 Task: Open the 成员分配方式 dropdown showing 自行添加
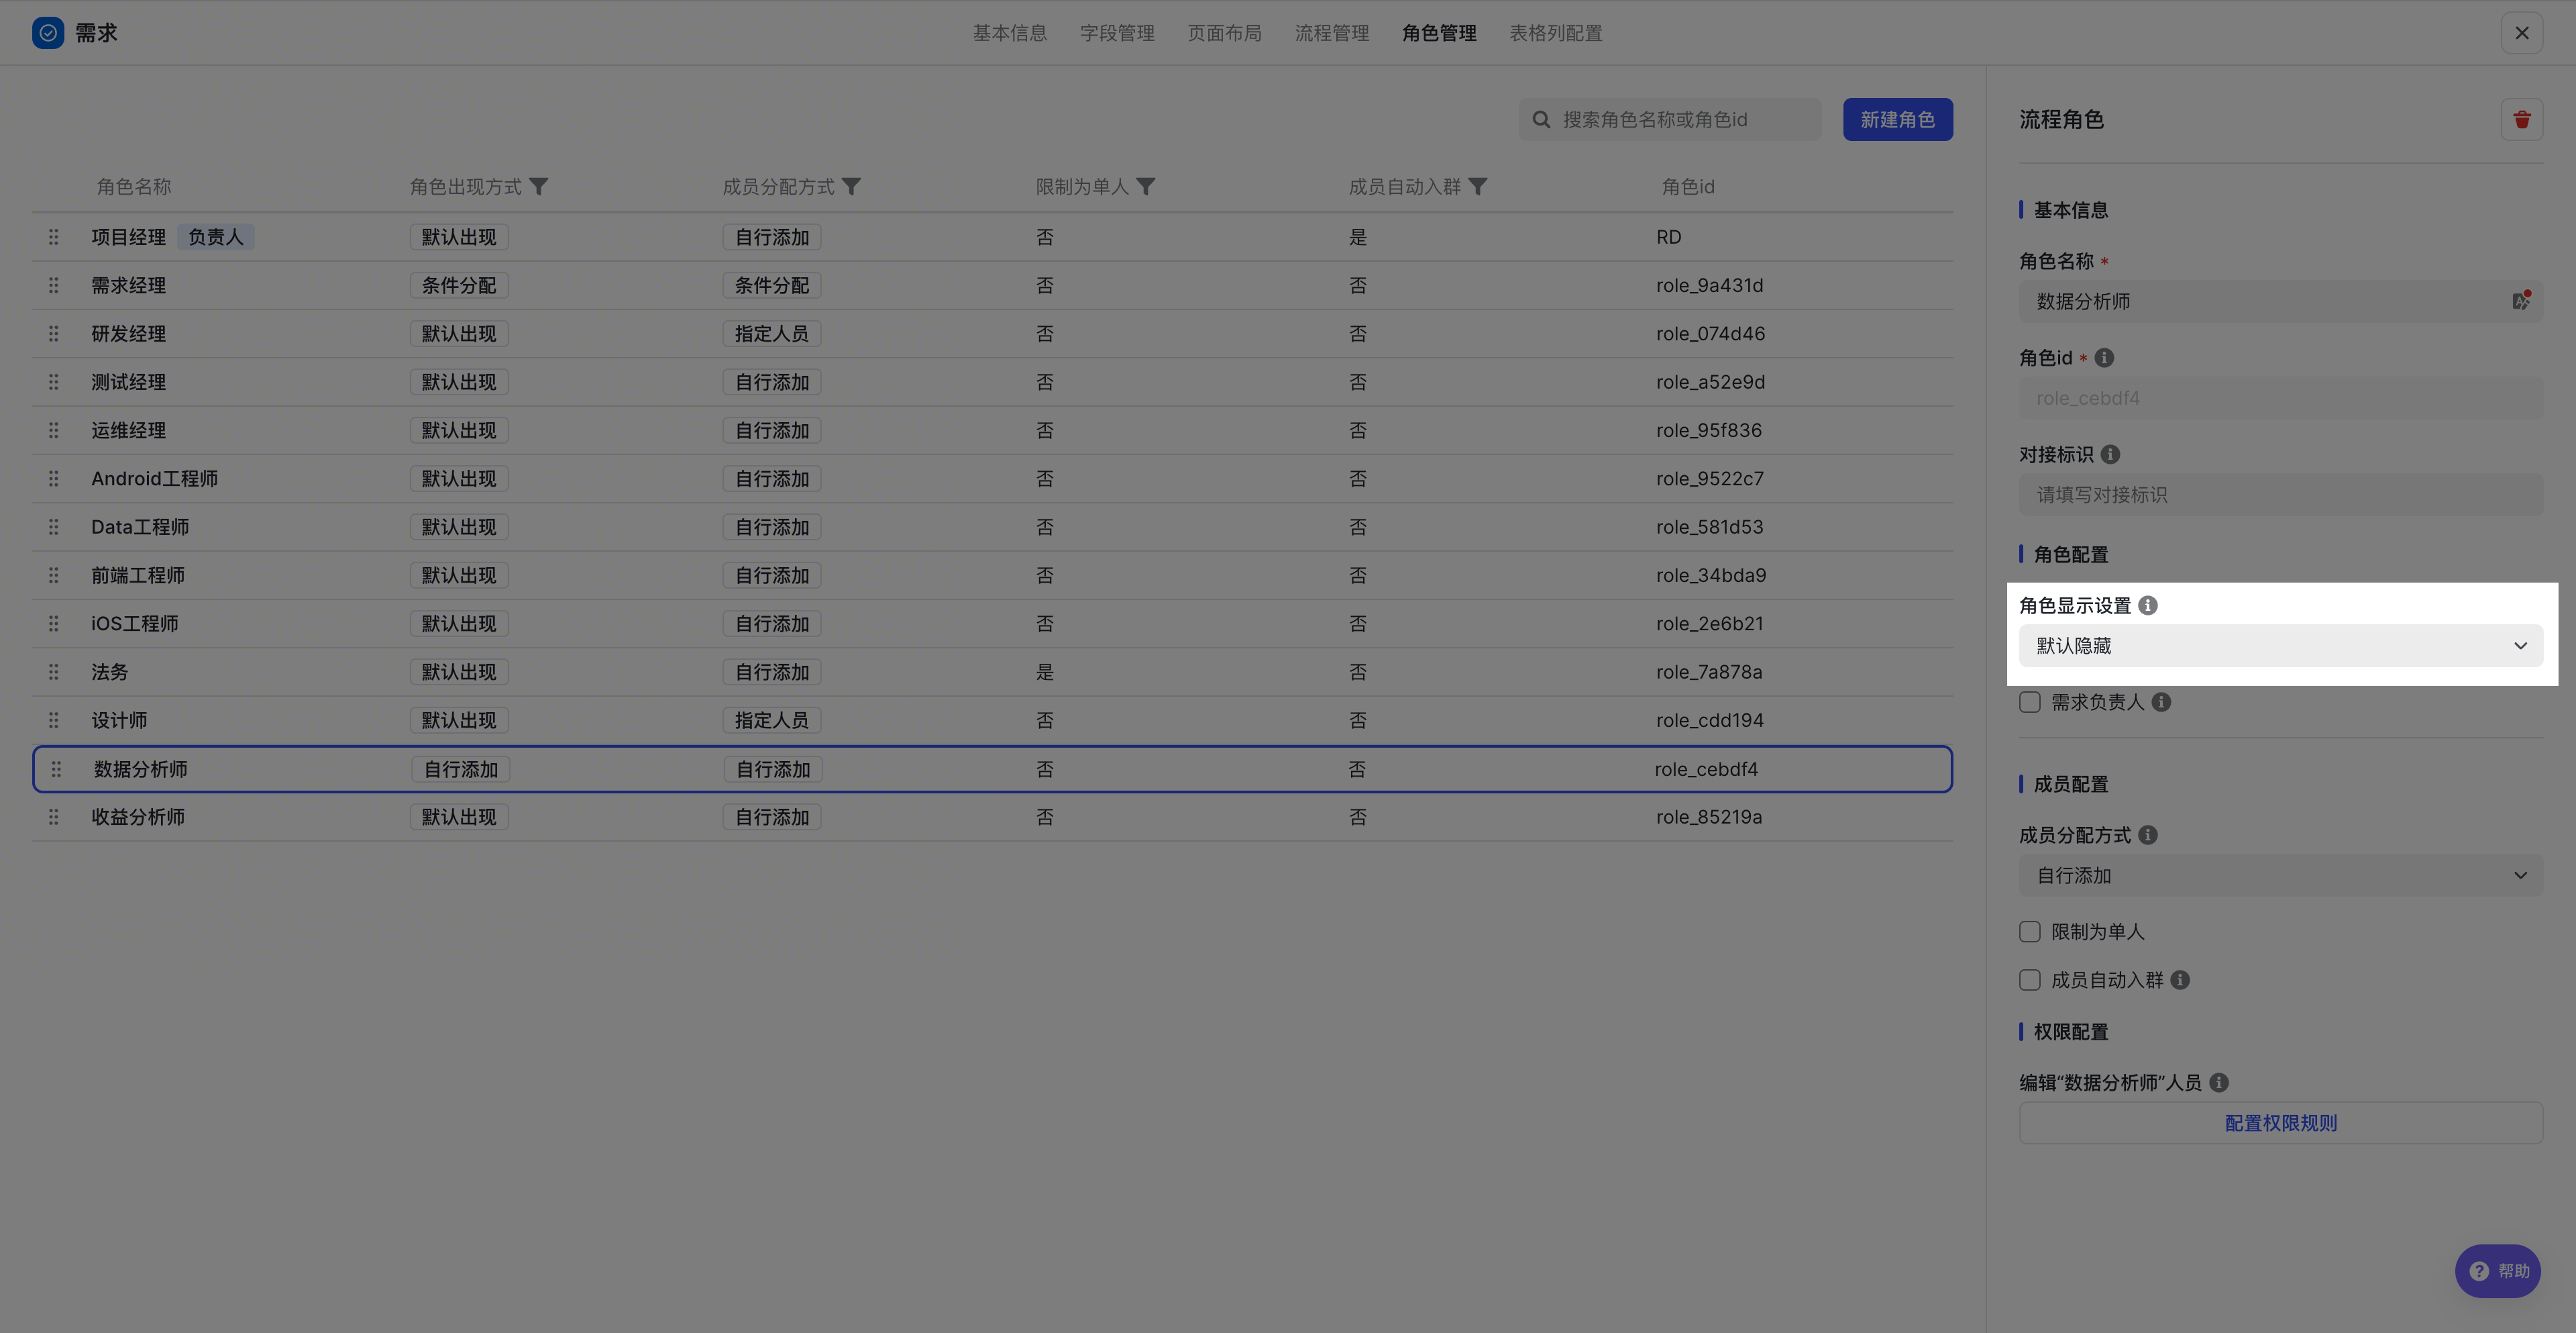coord(2281,876)
